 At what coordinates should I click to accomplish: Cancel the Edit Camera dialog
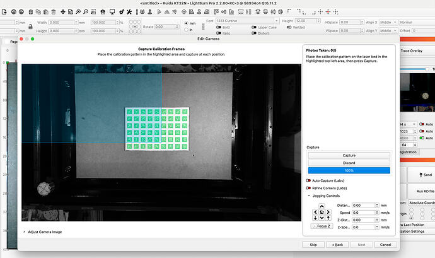coord(385,245)
